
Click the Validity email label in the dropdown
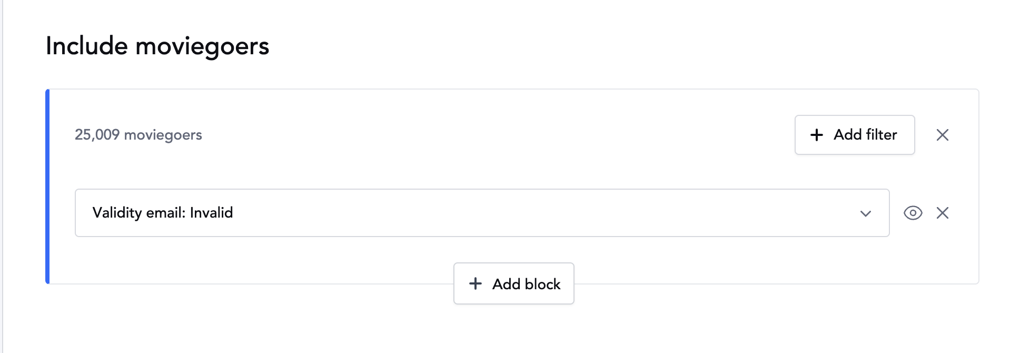(138, 213)
